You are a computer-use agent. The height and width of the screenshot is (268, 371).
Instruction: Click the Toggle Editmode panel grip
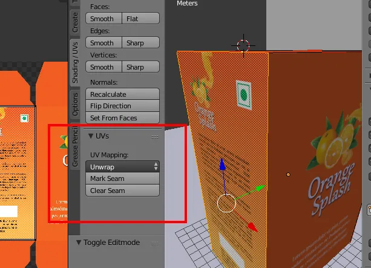[155, 243]
